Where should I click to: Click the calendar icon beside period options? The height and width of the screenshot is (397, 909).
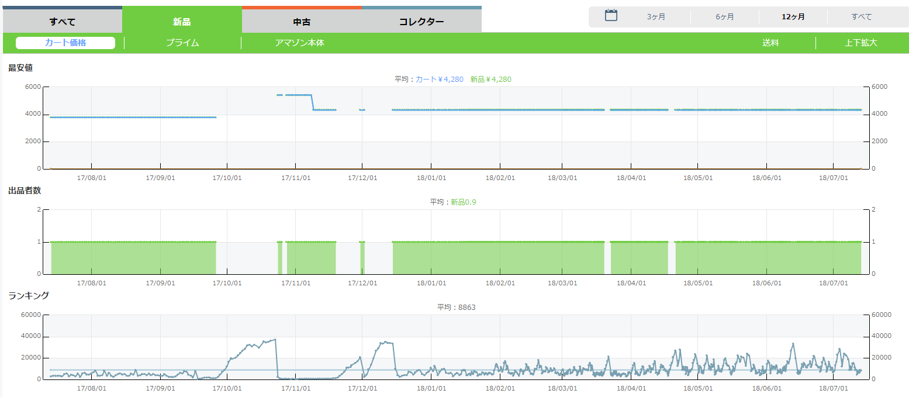click(611, 16)
